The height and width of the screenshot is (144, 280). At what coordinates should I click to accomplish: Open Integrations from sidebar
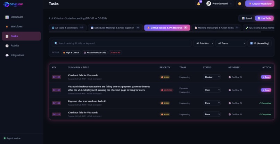click(21, 55)
